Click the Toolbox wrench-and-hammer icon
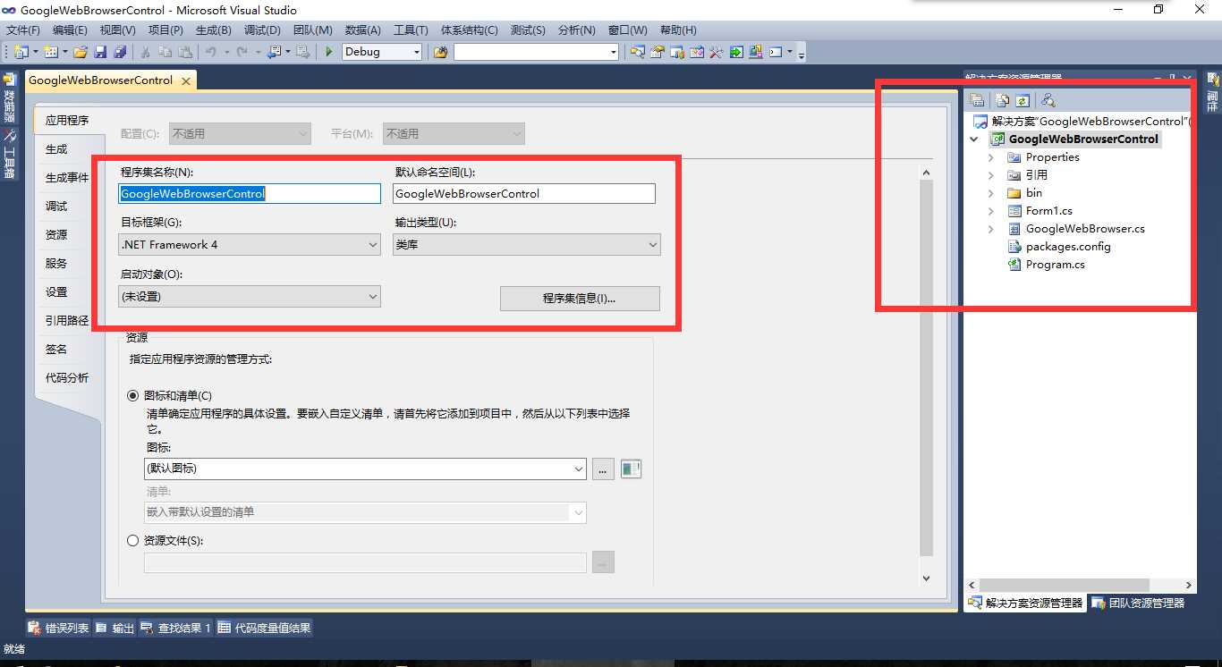Screen dimensions: 1222x667 716,52
